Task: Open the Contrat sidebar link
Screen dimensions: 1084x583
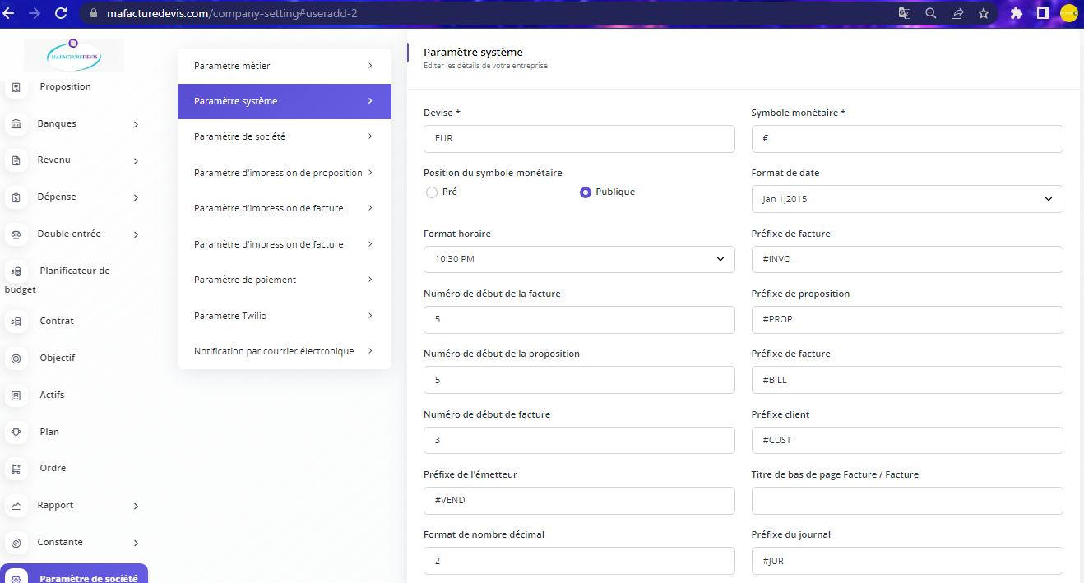Action: point(57,321)
